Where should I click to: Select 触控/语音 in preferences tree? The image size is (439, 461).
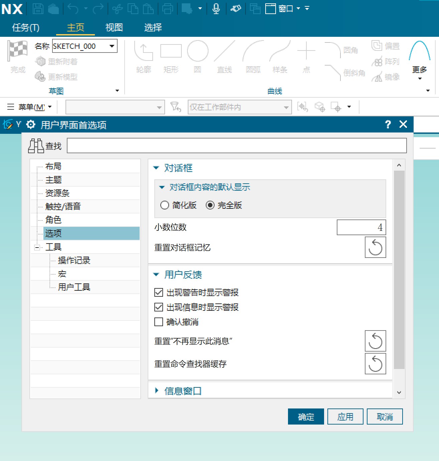click(63, 206)
